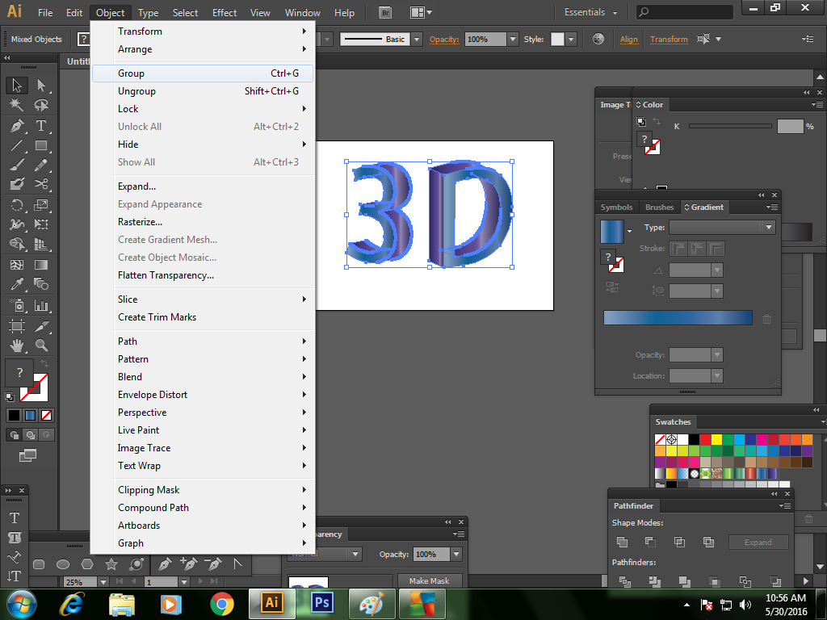Select the Type tool in the toolbar

tap(41, 124)
